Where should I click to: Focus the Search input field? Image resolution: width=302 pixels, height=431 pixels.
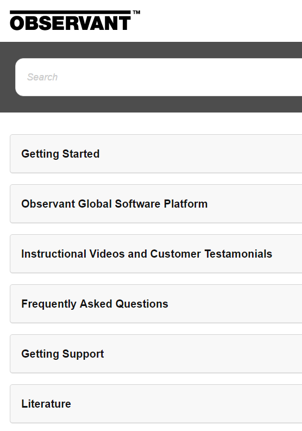click(x=159, y=77)
